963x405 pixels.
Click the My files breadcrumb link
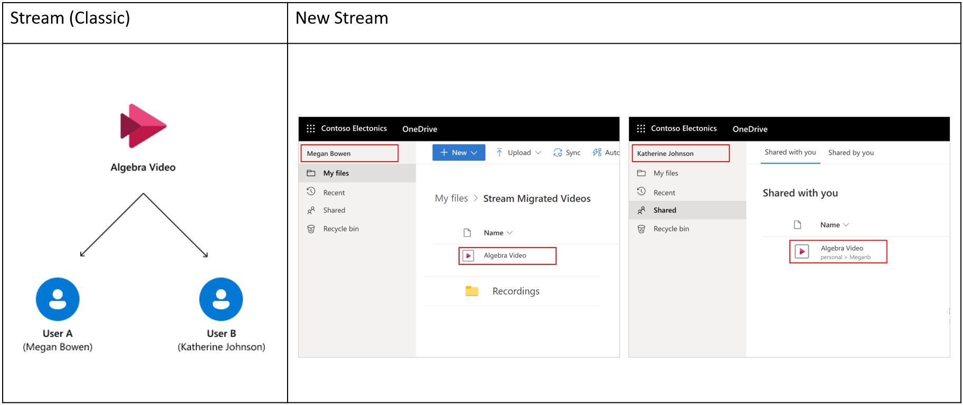(451, 199)
